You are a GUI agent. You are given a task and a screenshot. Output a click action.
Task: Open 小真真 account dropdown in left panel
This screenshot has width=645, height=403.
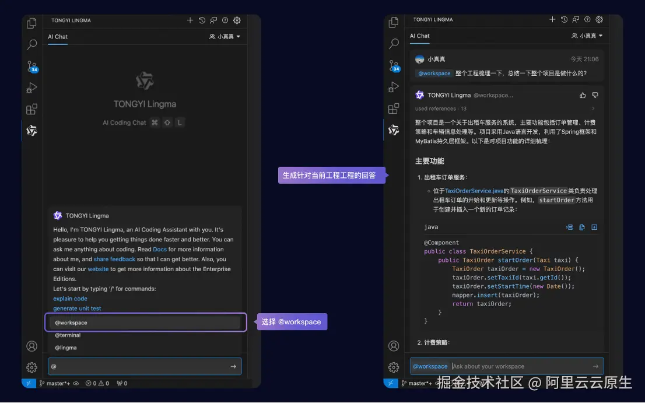tap(225, 37)
